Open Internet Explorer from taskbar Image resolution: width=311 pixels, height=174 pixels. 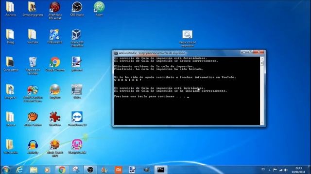[x=19, y=170]
